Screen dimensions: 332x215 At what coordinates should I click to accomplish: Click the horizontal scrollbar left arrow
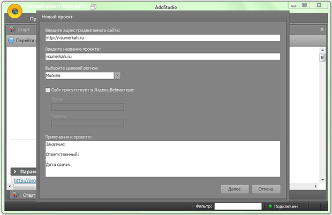10,186
